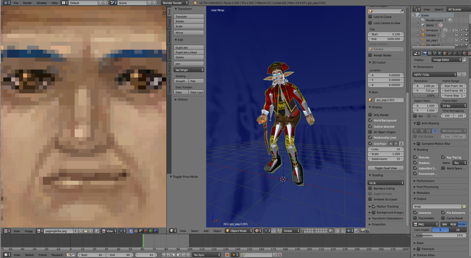Toggle visibility eye for Armature row
Viewport: 471px width, 258px height.
tap(456, 31)
